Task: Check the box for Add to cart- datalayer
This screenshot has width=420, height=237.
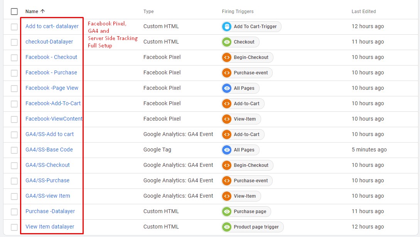Action: 14,27
